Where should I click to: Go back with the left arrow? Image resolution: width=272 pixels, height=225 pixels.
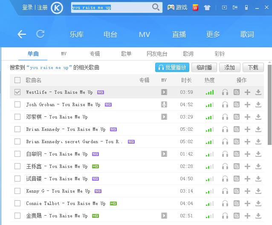pyautogui.click(x=22, y=35)
